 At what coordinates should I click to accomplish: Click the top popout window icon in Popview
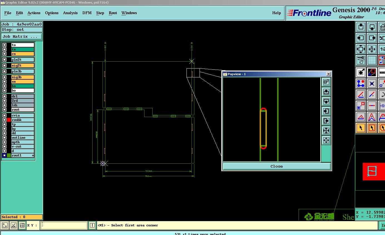(326, 82)
